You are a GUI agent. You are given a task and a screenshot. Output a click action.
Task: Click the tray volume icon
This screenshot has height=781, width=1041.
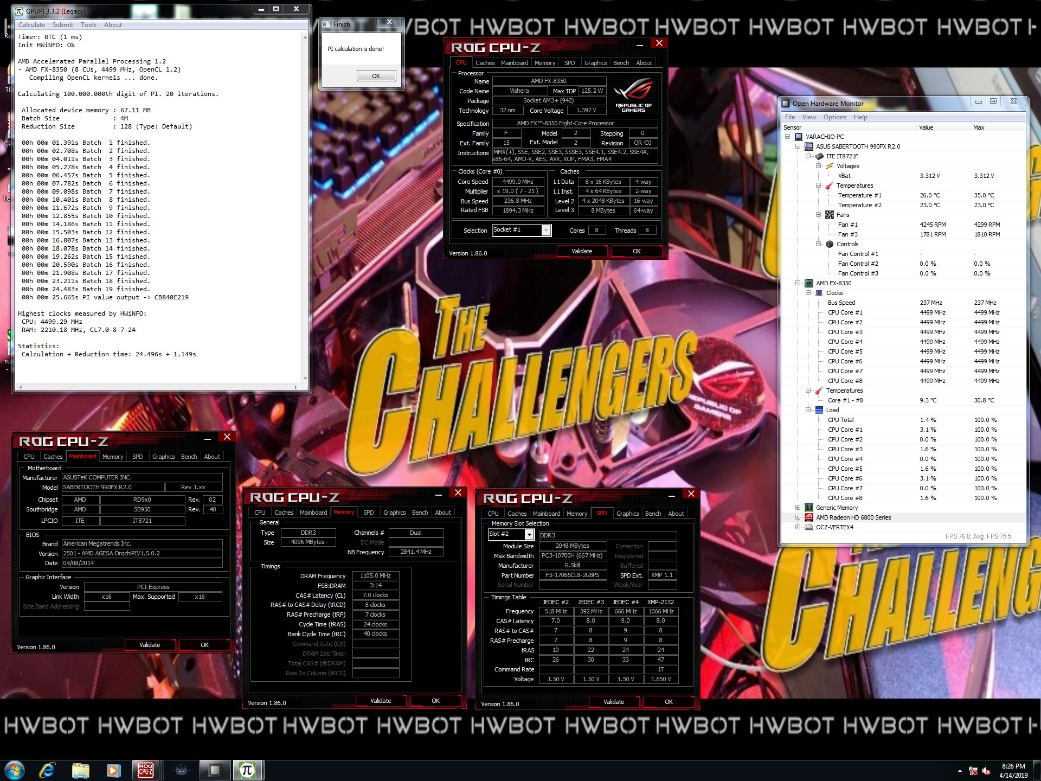[986, 771]
